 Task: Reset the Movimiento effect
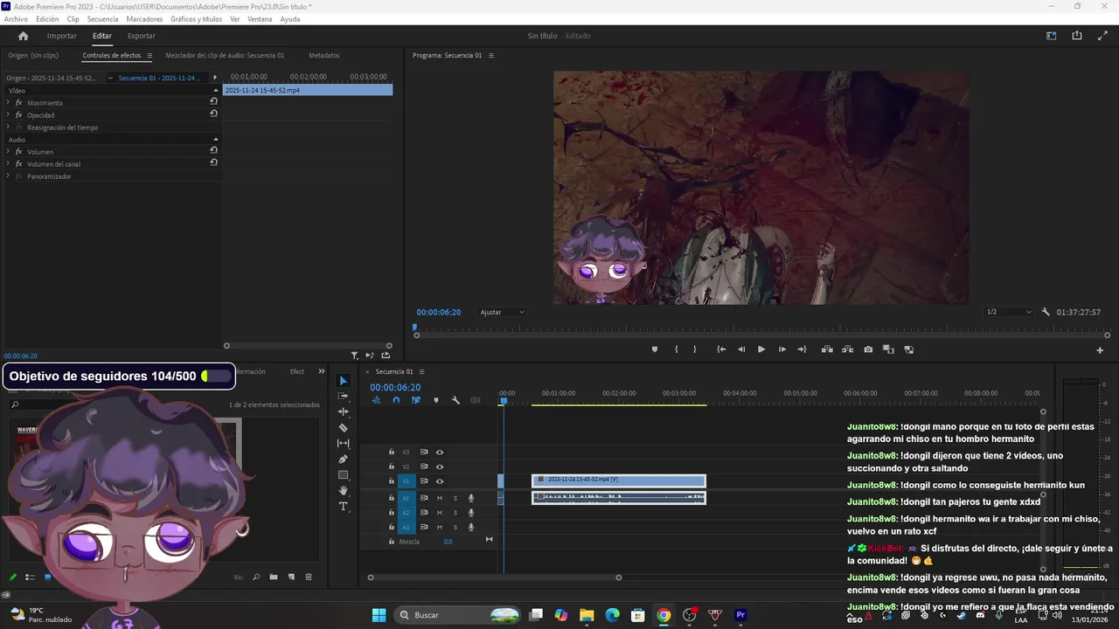[213, 101]
